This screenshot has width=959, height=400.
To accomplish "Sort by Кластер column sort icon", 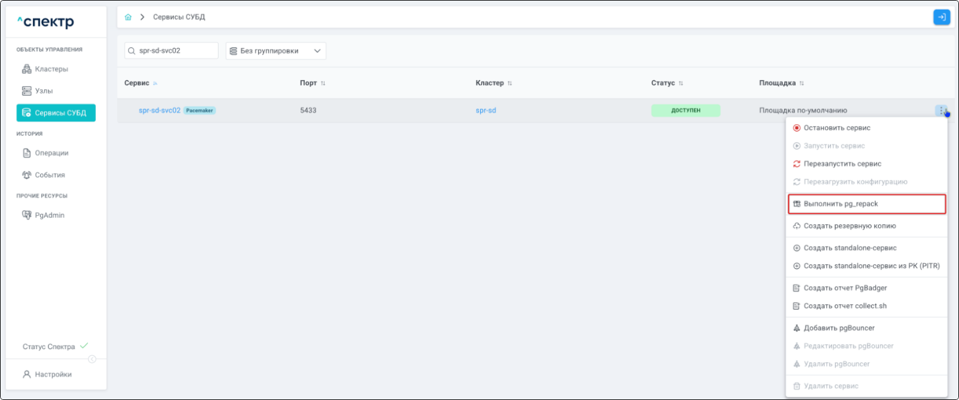I will point(510,83).
